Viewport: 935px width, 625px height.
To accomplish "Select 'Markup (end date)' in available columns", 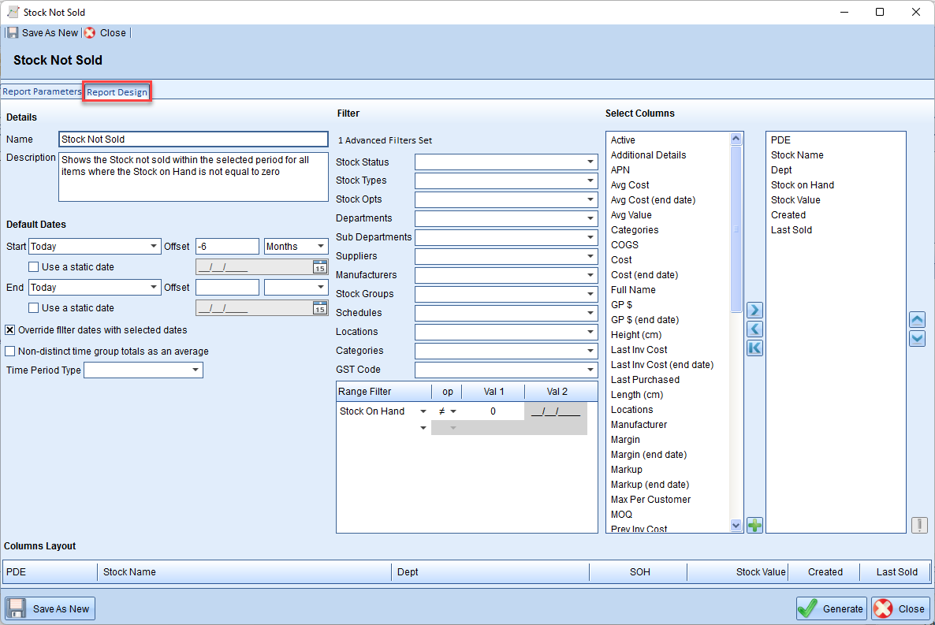I will point(650,484).
